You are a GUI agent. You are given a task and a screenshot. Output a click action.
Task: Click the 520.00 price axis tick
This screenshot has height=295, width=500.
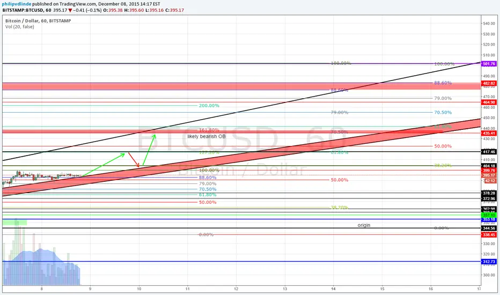pyautogui.click(x=489, y=45)
